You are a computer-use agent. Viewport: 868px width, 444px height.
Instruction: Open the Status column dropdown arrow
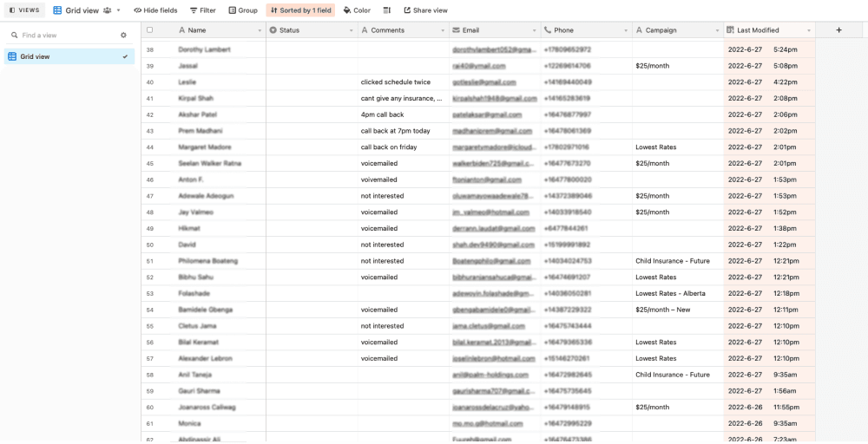351,30
